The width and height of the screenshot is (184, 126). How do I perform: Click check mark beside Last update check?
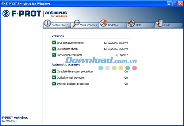point(54,48)
